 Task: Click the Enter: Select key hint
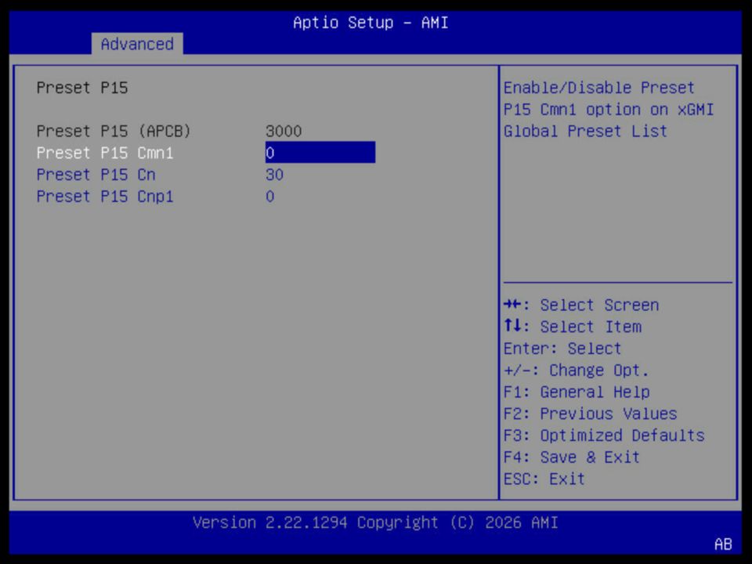pos(562,348)
